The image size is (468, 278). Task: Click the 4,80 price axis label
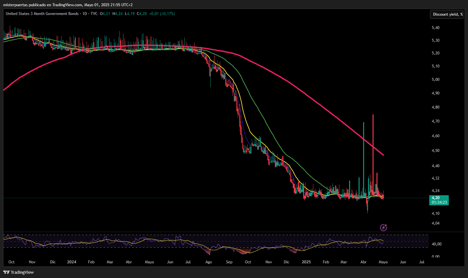coord(435,107)
